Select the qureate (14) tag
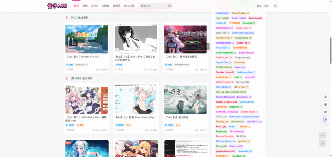The width and height of the screenshot is (332, 157). pyautogui.click(x=244, y=141)
